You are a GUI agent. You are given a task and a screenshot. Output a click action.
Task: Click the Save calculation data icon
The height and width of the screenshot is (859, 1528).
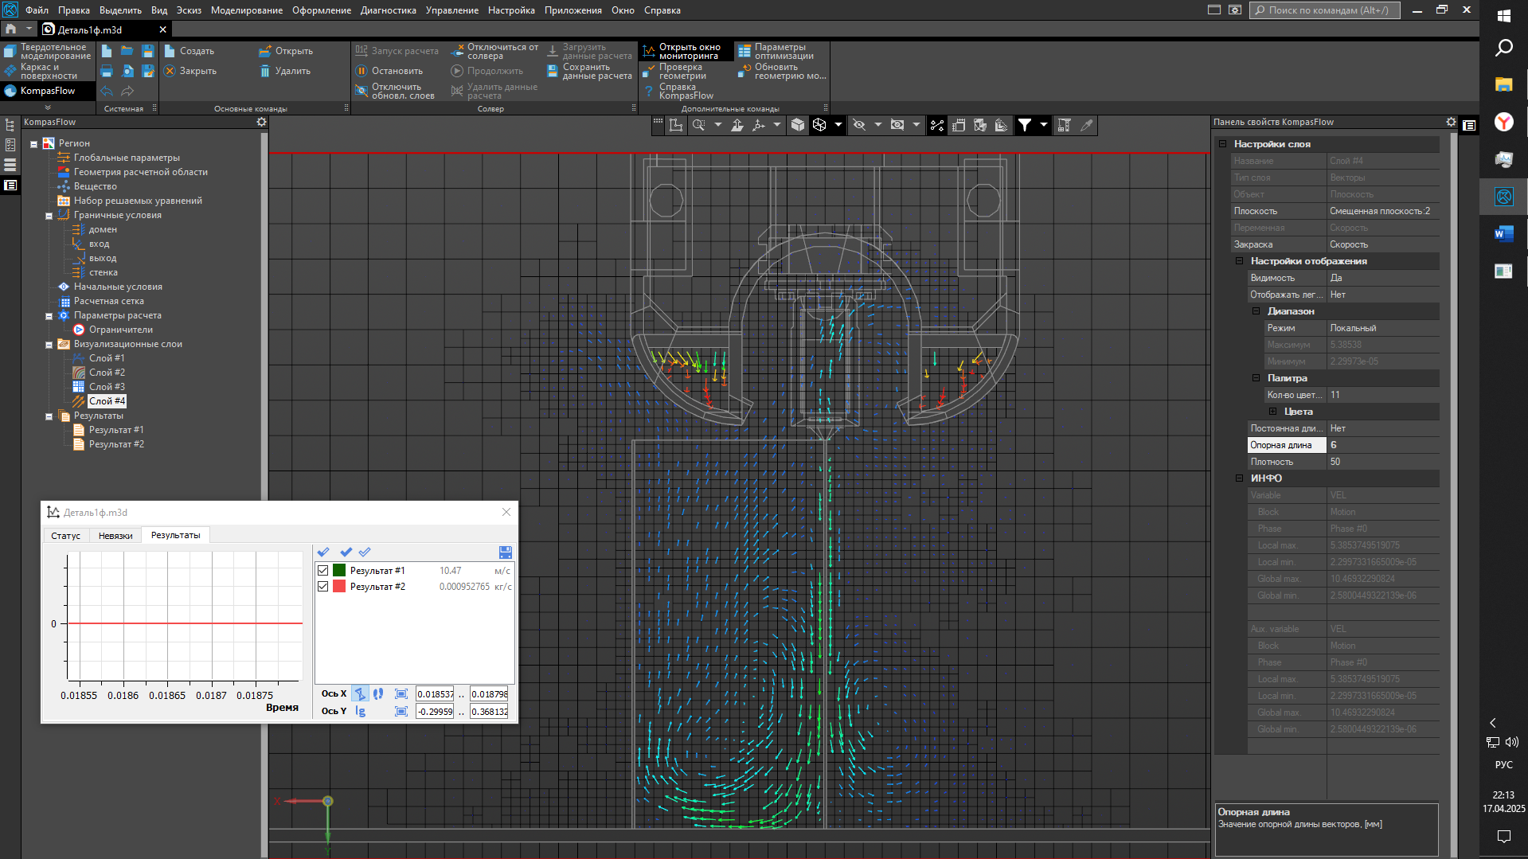pyautogui.click(x=553, y=71)
